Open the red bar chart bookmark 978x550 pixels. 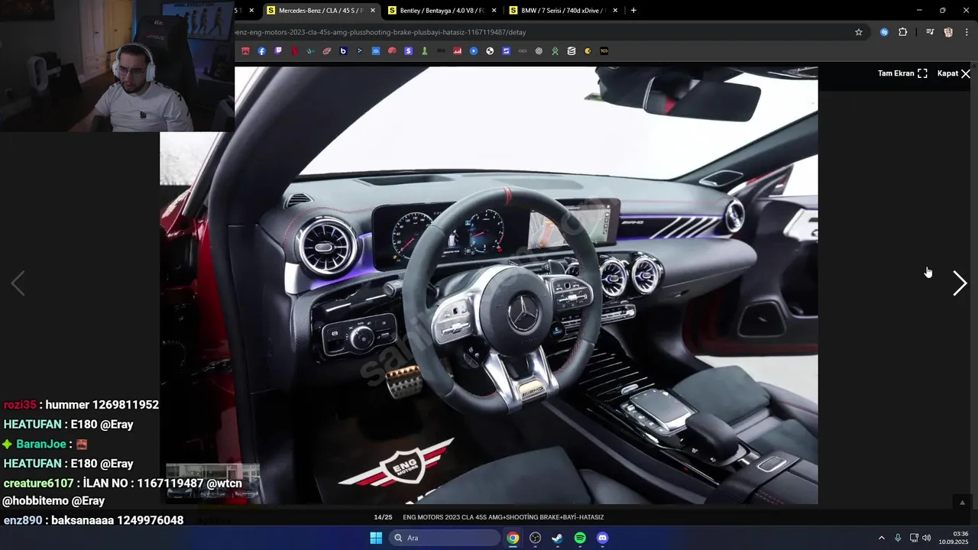pos(458,51)
